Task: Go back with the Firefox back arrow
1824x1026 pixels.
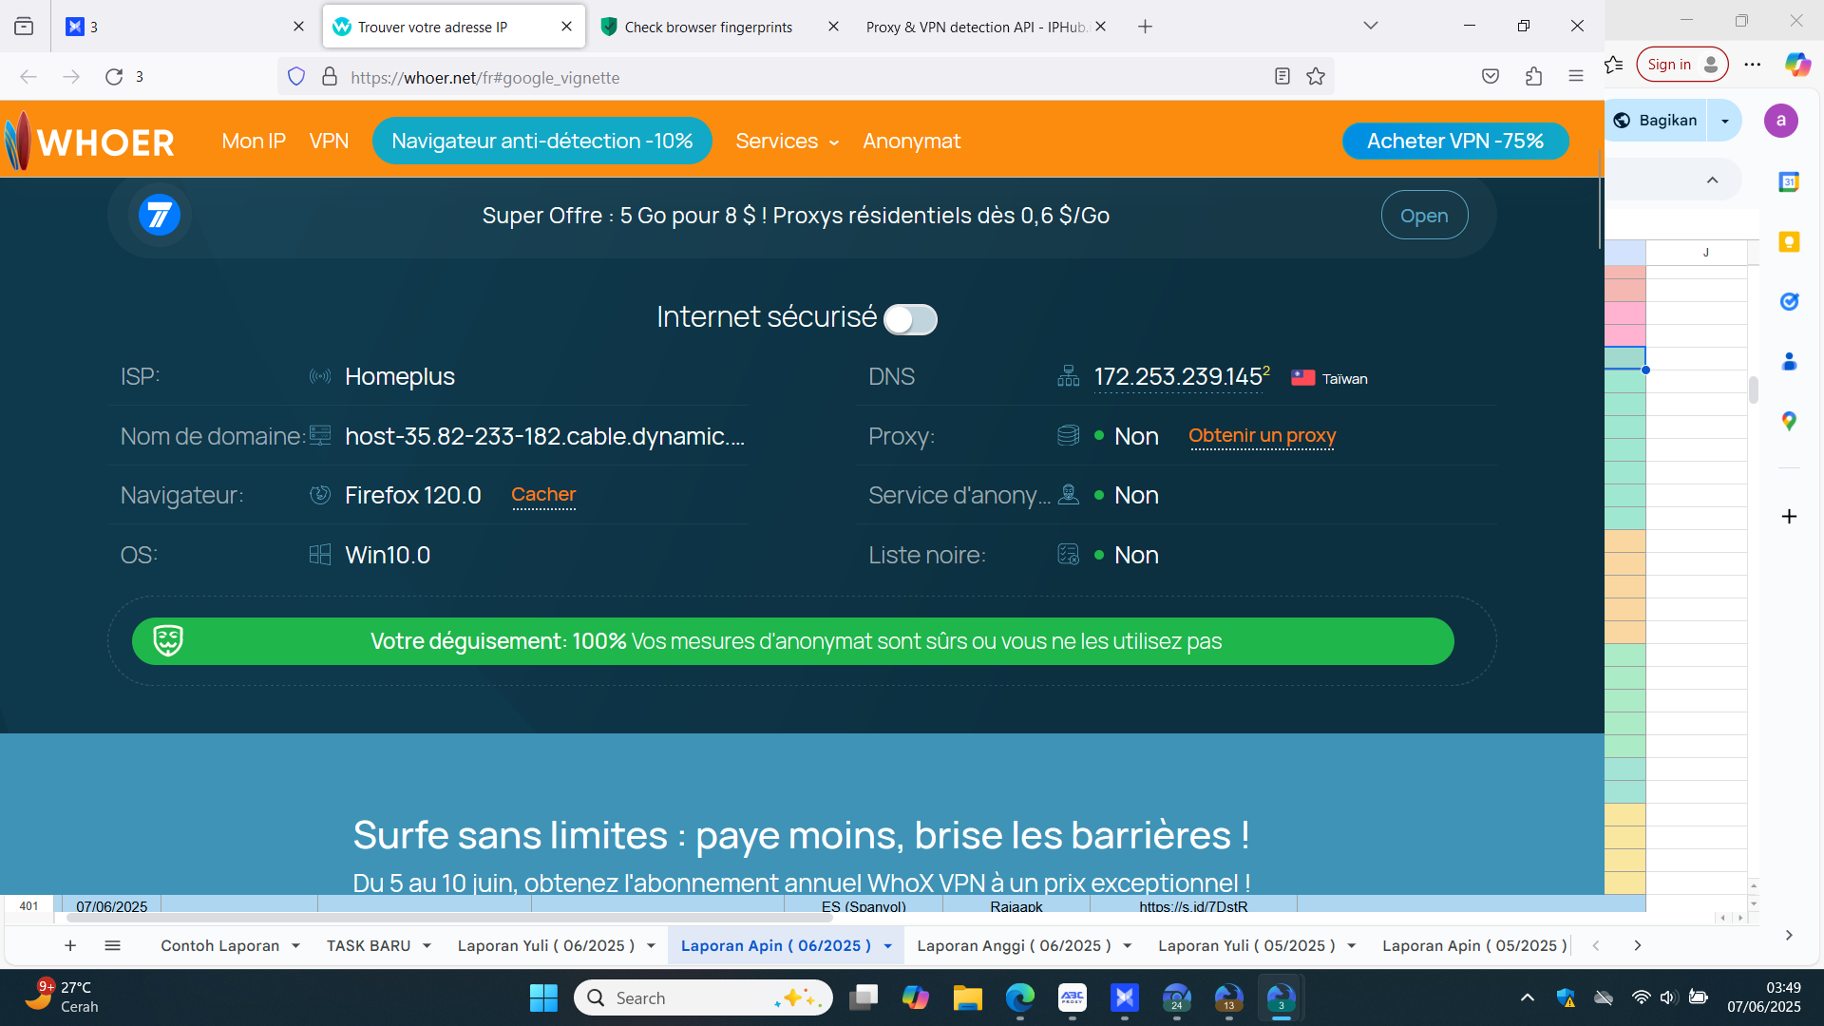Action: [28, 77]
